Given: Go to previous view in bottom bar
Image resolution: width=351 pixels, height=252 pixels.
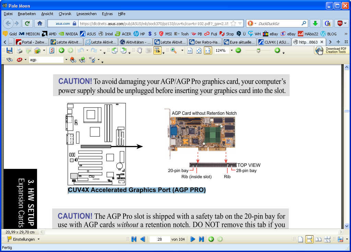Looking at the screenshot, I should 211,239.
